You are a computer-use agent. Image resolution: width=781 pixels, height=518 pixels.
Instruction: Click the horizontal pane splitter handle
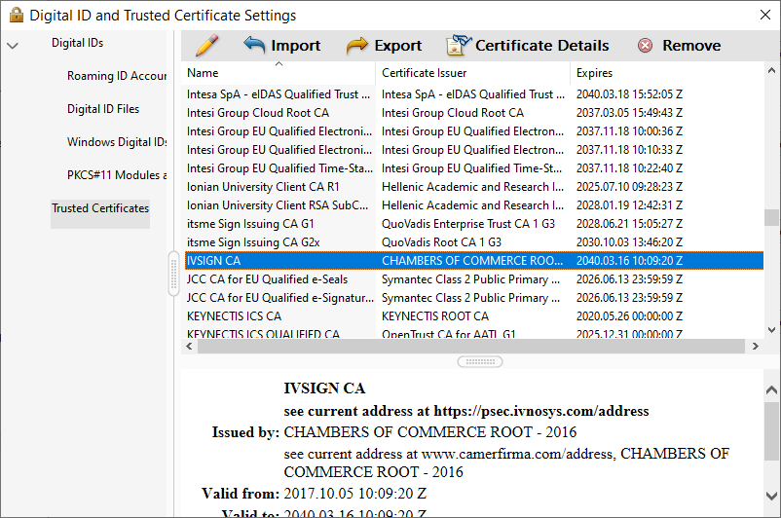(480, 361)
